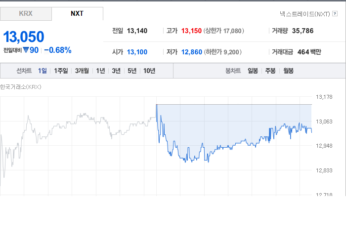Switch to the 주봉 candle chart
The width and height of the screenshot is (346, 242).
[270, 71]
